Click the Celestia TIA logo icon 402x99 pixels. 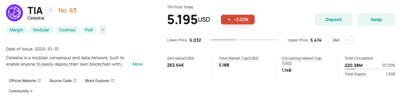tap(14, 13)
